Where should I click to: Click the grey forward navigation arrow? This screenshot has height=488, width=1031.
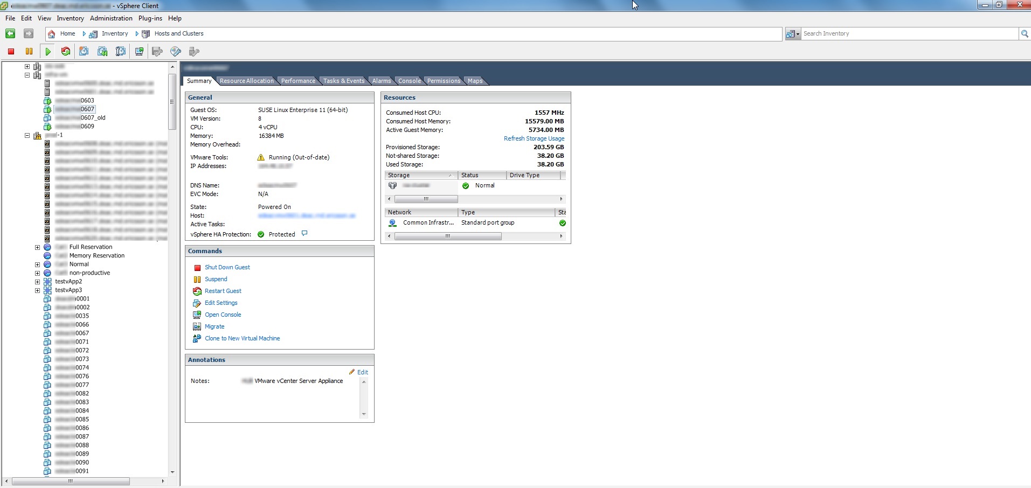coord(29,33)
